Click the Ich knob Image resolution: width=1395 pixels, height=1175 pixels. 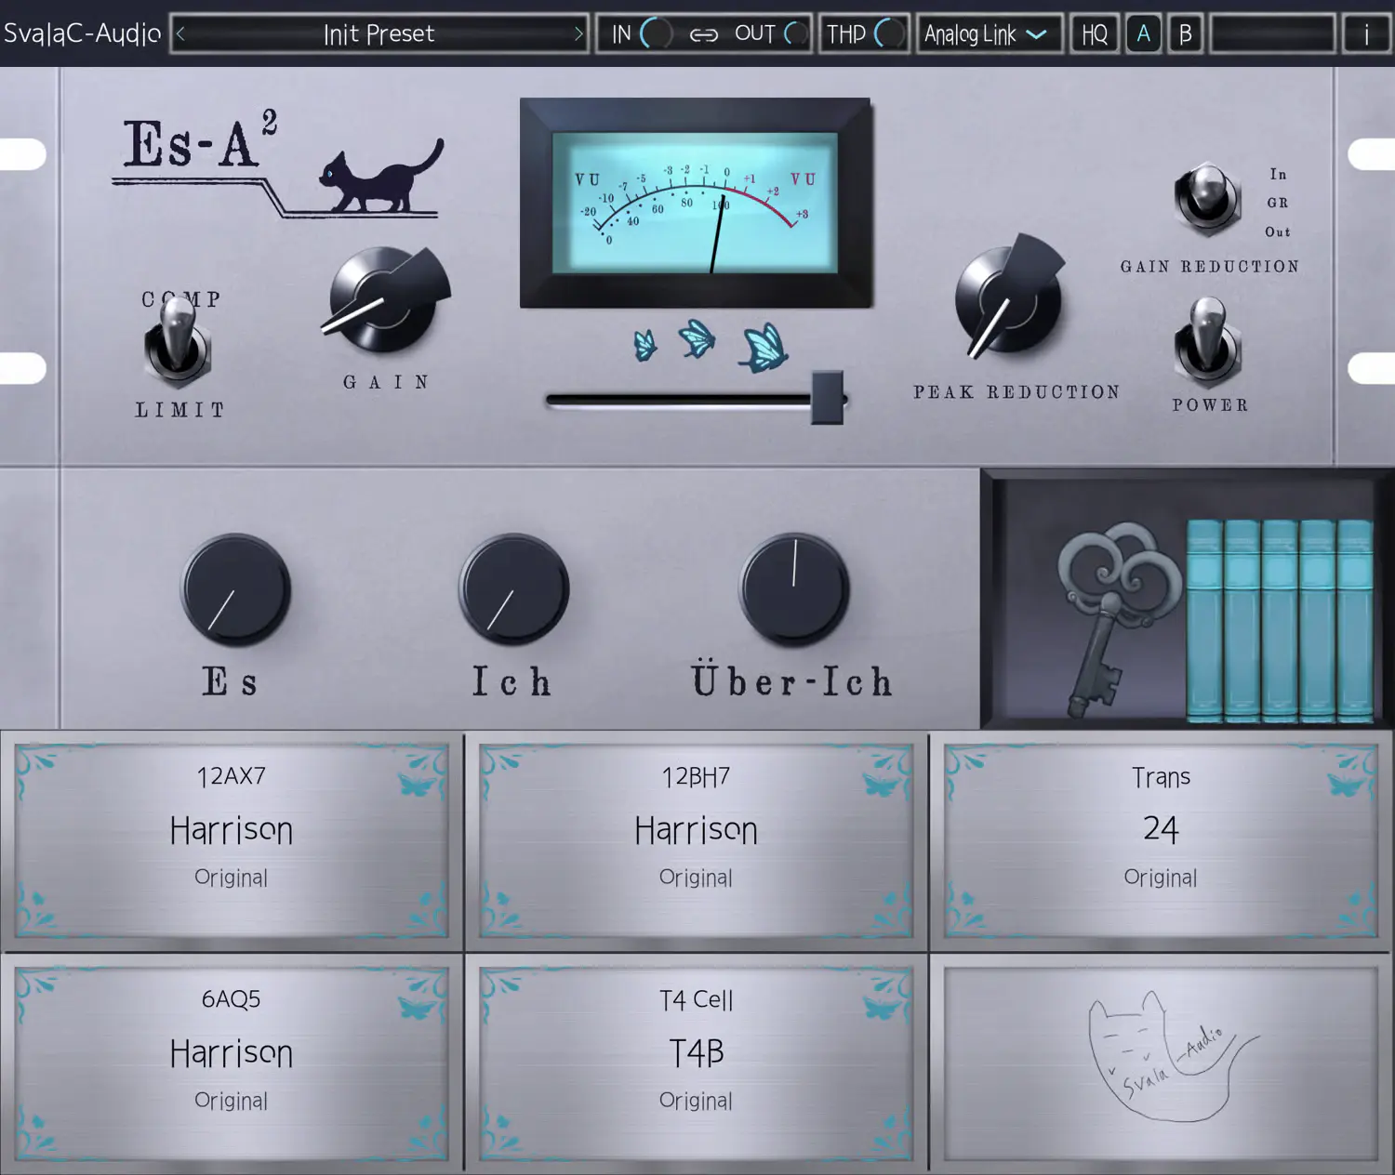click(514, 589)
